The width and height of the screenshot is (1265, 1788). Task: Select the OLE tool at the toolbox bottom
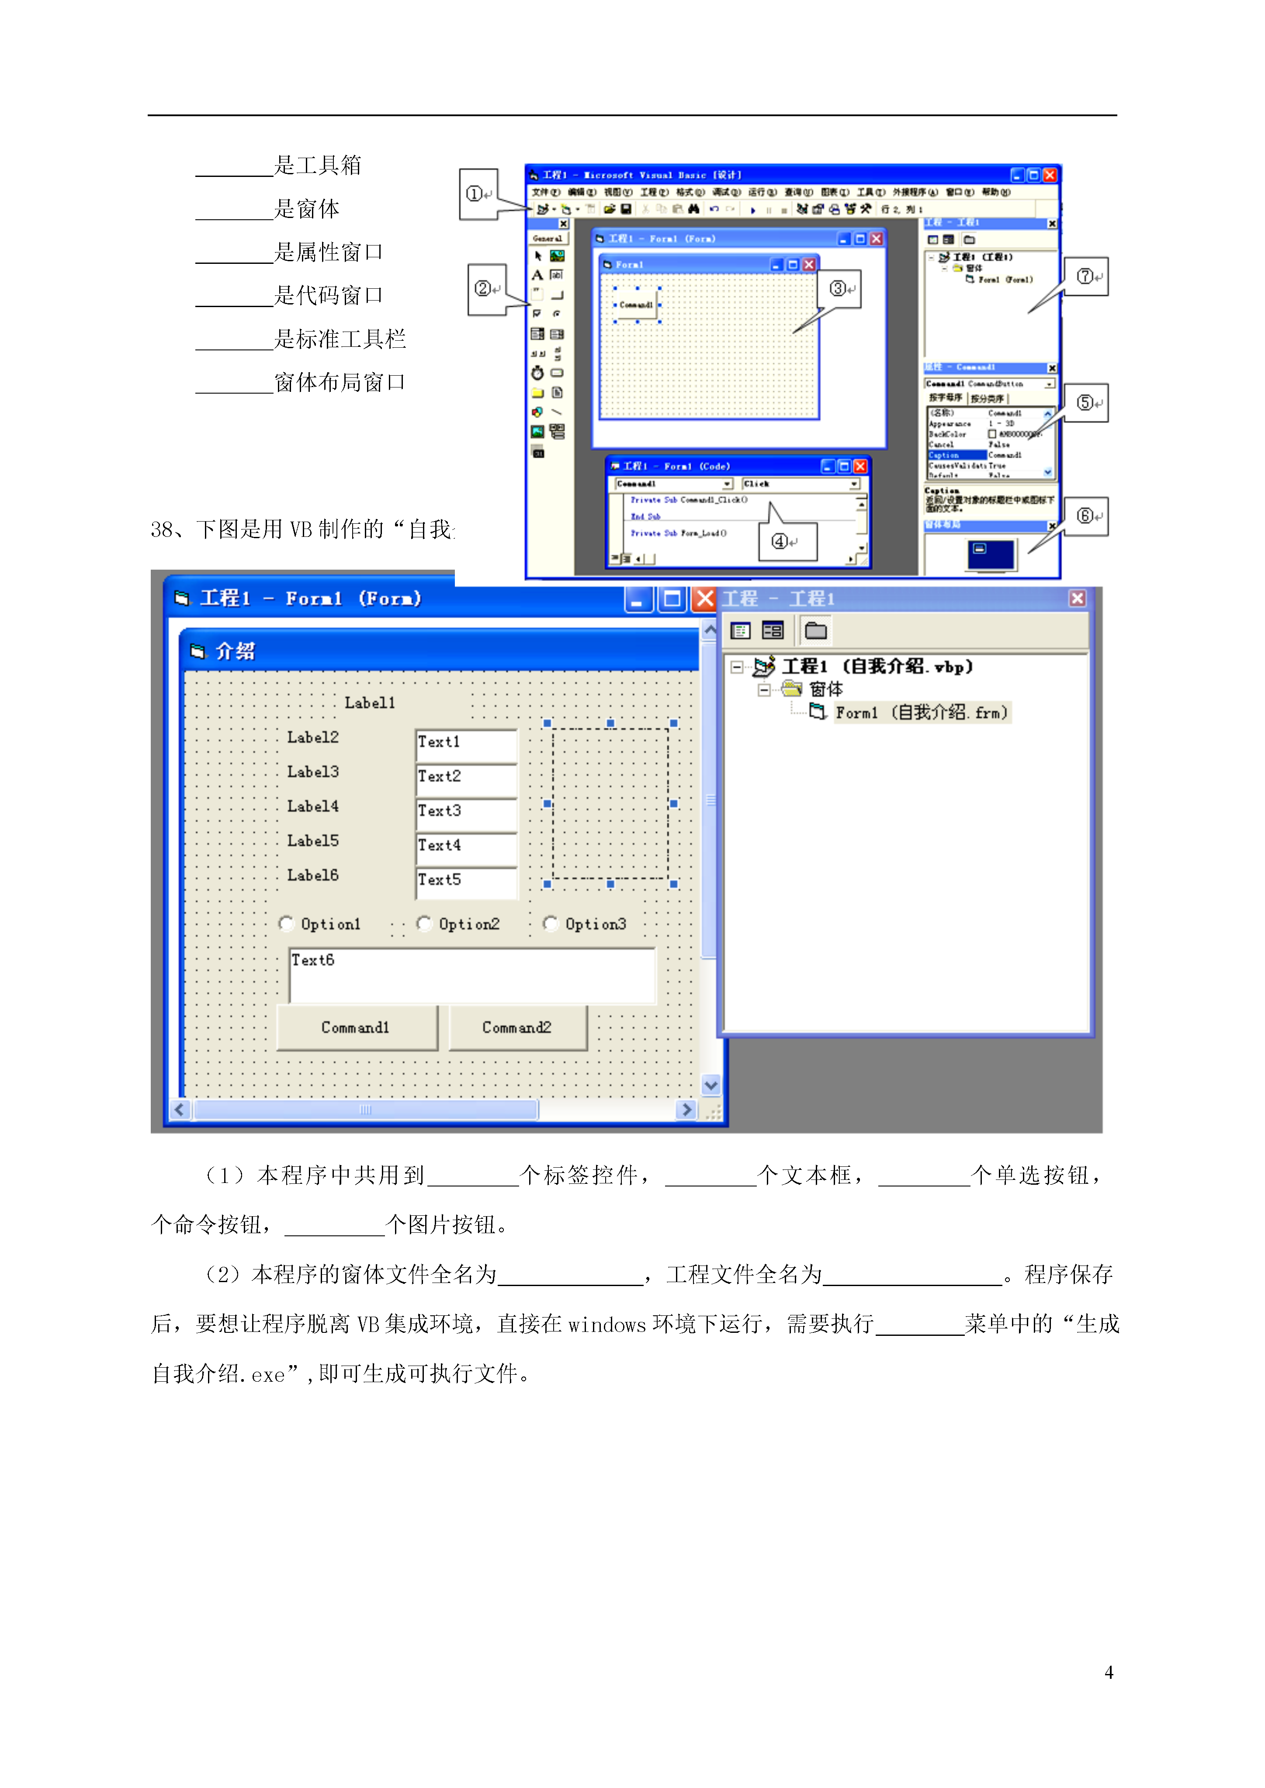tap(537, 453)
